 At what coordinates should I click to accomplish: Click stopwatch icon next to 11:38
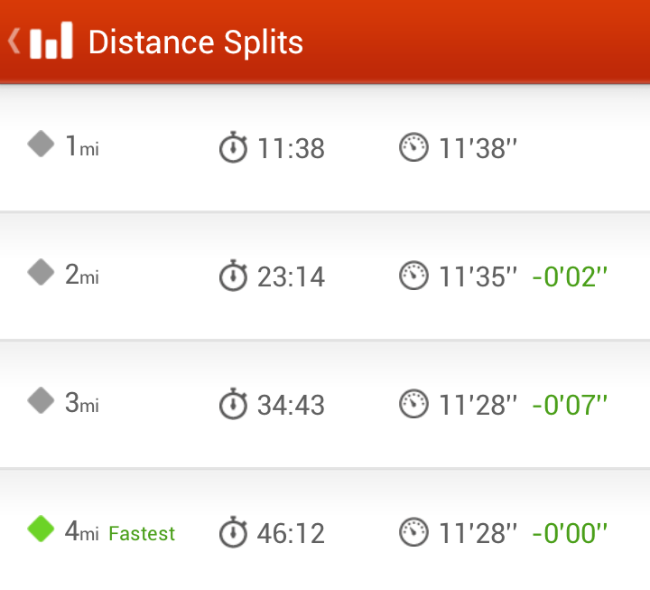234,147
